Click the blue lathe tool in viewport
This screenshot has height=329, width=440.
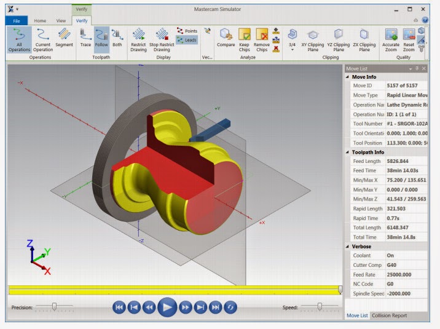pos(210,130)
